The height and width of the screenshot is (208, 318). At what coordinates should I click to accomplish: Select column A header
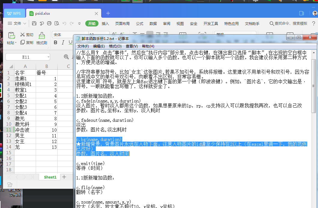(x=25, y=66)
